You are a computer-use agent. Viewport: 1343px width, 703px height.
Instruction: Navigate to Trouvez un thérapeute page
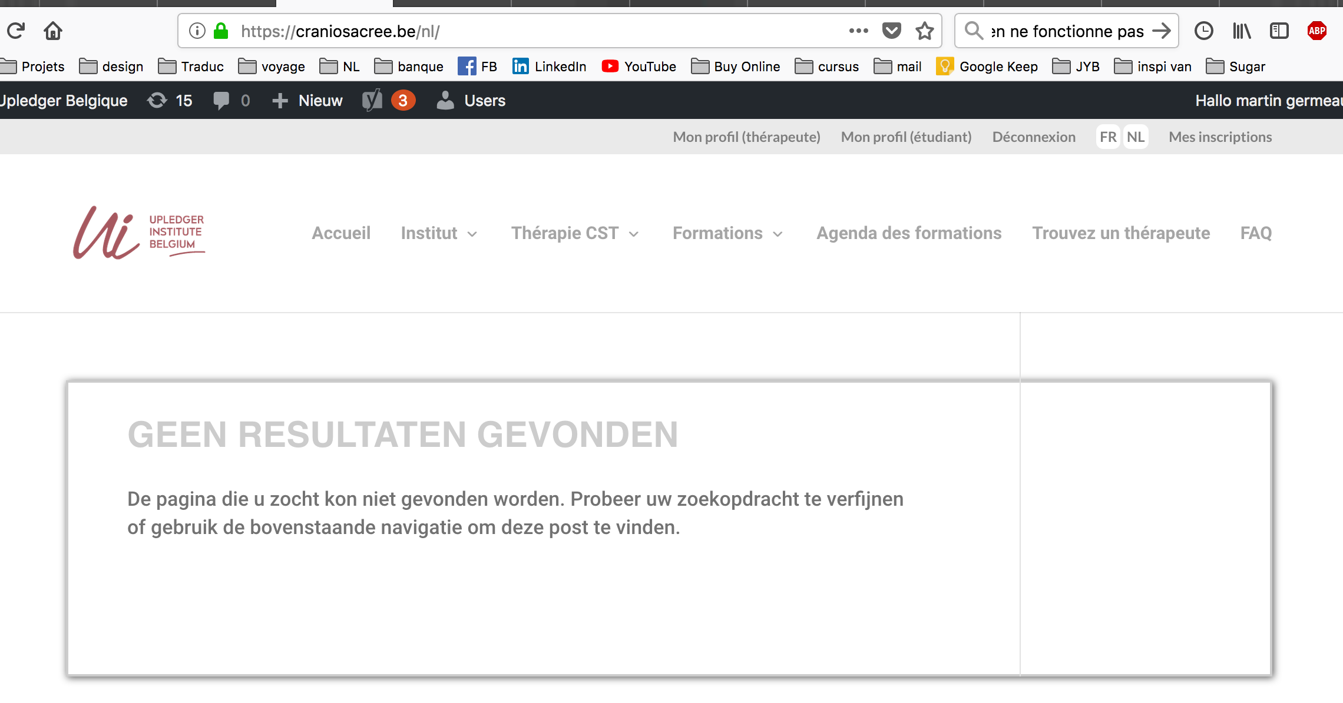click(x=1121, y=233)
